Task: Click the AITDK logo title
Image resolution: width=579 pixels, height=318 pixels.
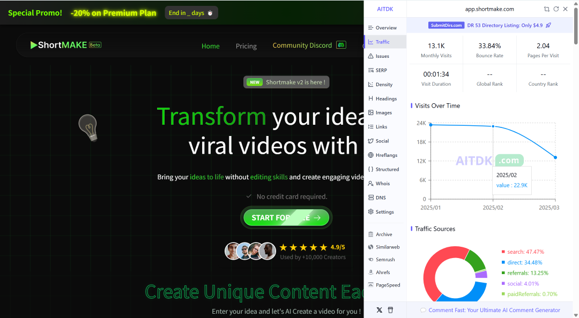Action: [385, 9]
